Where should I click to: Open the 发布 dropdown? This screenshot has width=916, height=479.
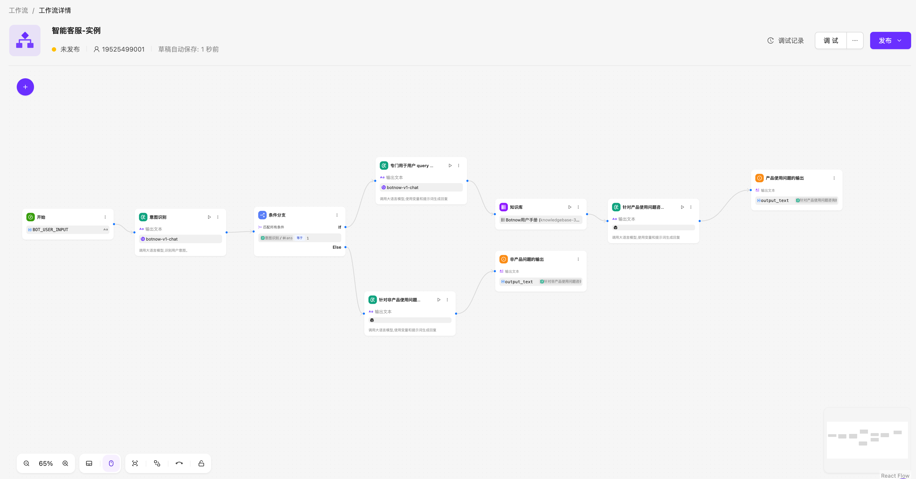pyautogui.click(x=899, y=41)
